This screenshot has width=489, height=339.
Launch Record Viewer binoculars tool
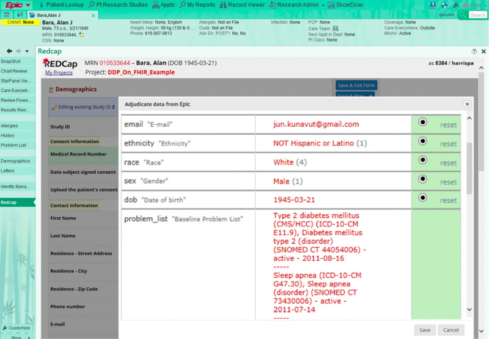pyautogui.click(x=242, y=5)
